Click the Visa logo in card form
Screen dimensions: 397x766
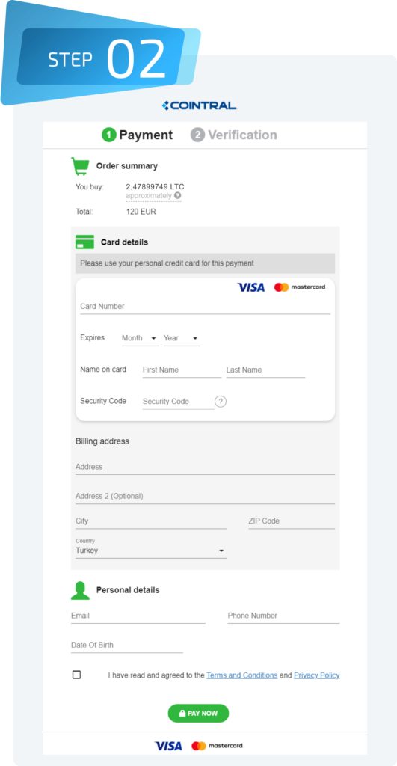pos(251,287)
